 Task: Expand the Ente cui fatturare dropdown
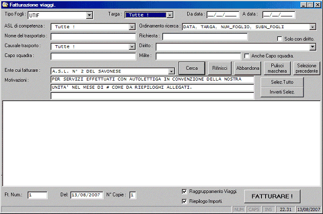pos(172,71)
